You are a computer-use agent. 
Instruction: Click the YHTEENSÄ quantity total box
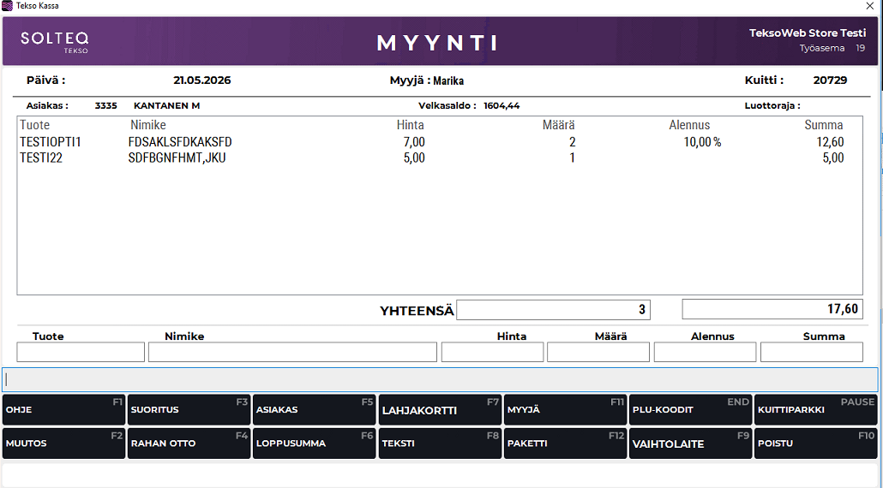[553, 310]
